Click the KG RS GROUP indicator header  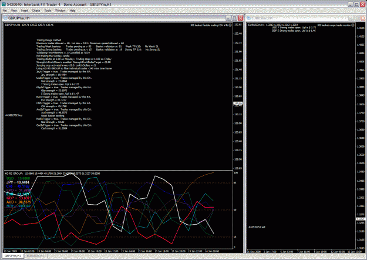(52, 174)
